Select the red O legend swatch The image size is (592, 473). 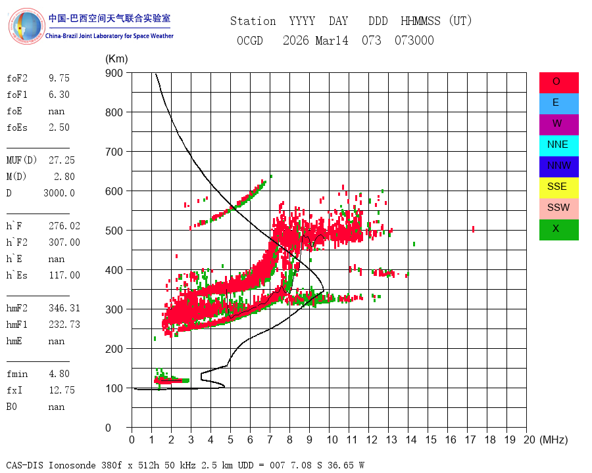tap(558, 83)
